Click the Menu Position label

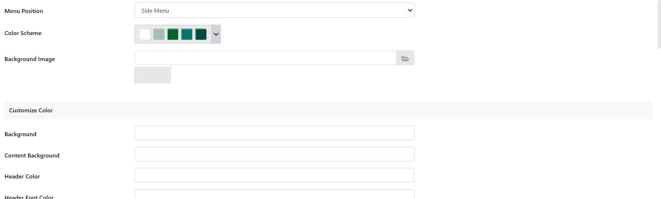24,11
